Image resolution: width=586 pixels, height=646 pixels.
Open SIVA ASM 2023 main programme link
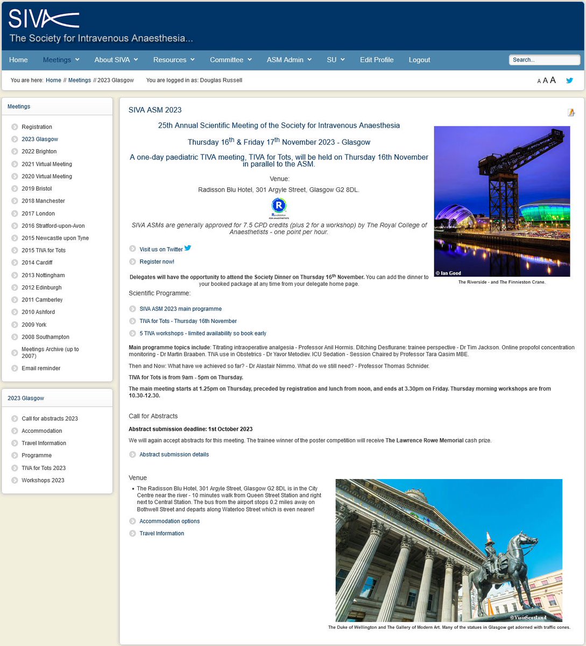point(180,309)
